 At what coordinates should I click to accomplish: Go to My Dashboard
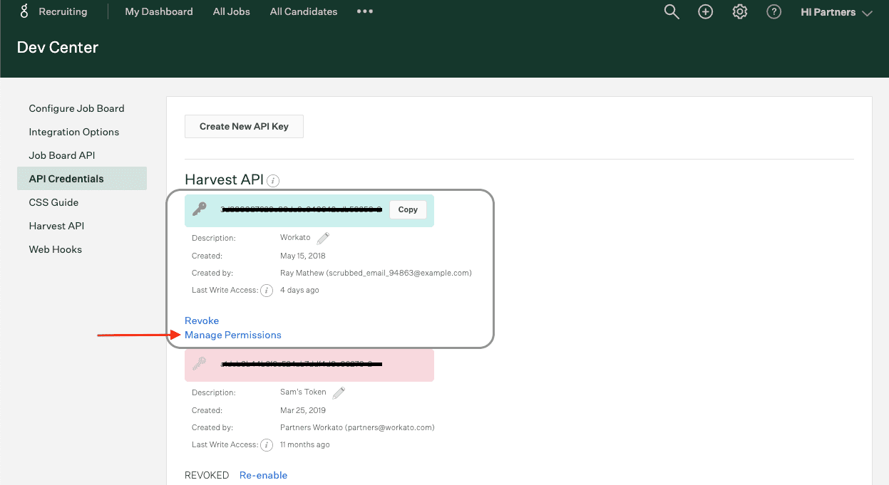pyautogui.click(x=158, y=11)
